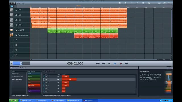Click the horizontal scrollbar under the arranger

tap(94, 59)
